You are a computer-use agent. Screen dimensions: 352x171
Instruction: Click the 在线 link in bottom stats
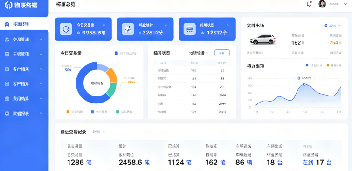tap(308, 163)
